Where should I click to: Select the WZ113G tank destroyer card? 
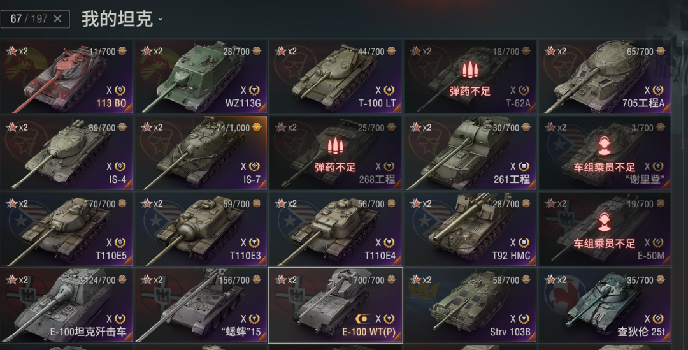201,77
